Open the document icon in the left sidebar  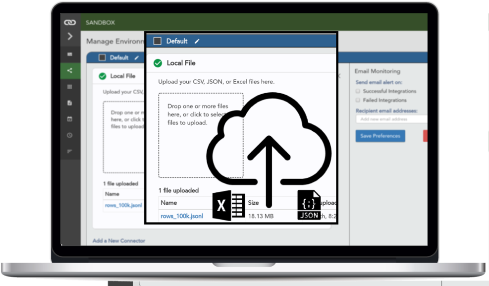point(70,103)
